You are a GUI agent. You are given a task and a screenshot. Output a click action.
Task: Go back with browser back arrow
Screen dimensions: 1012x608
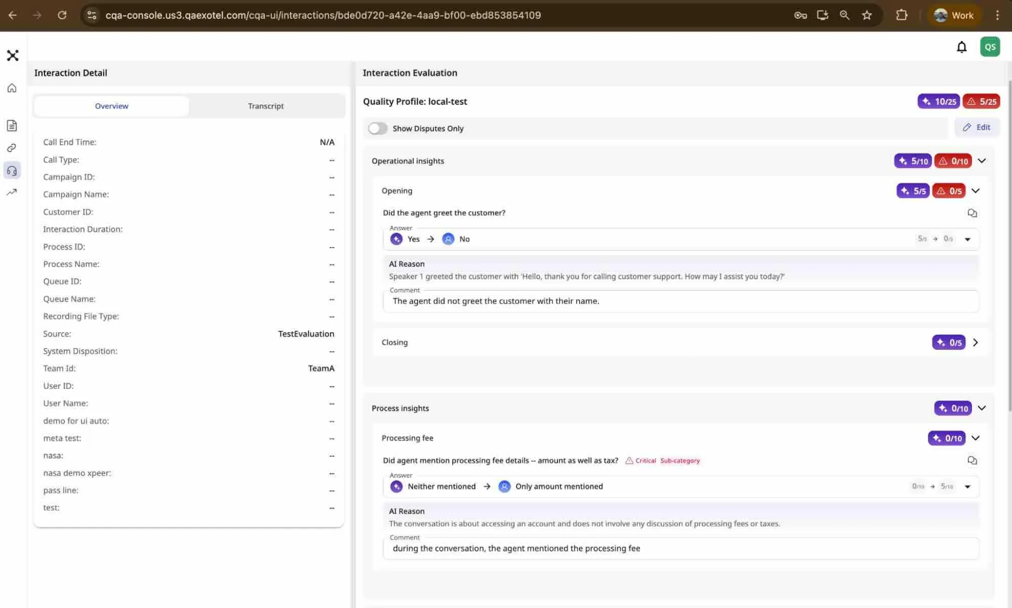[13, 15]
